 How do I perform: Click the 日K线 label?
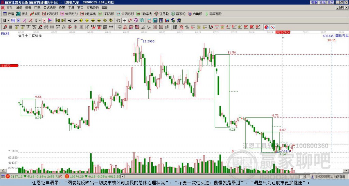pyautogui.click(x=5, y=34)
